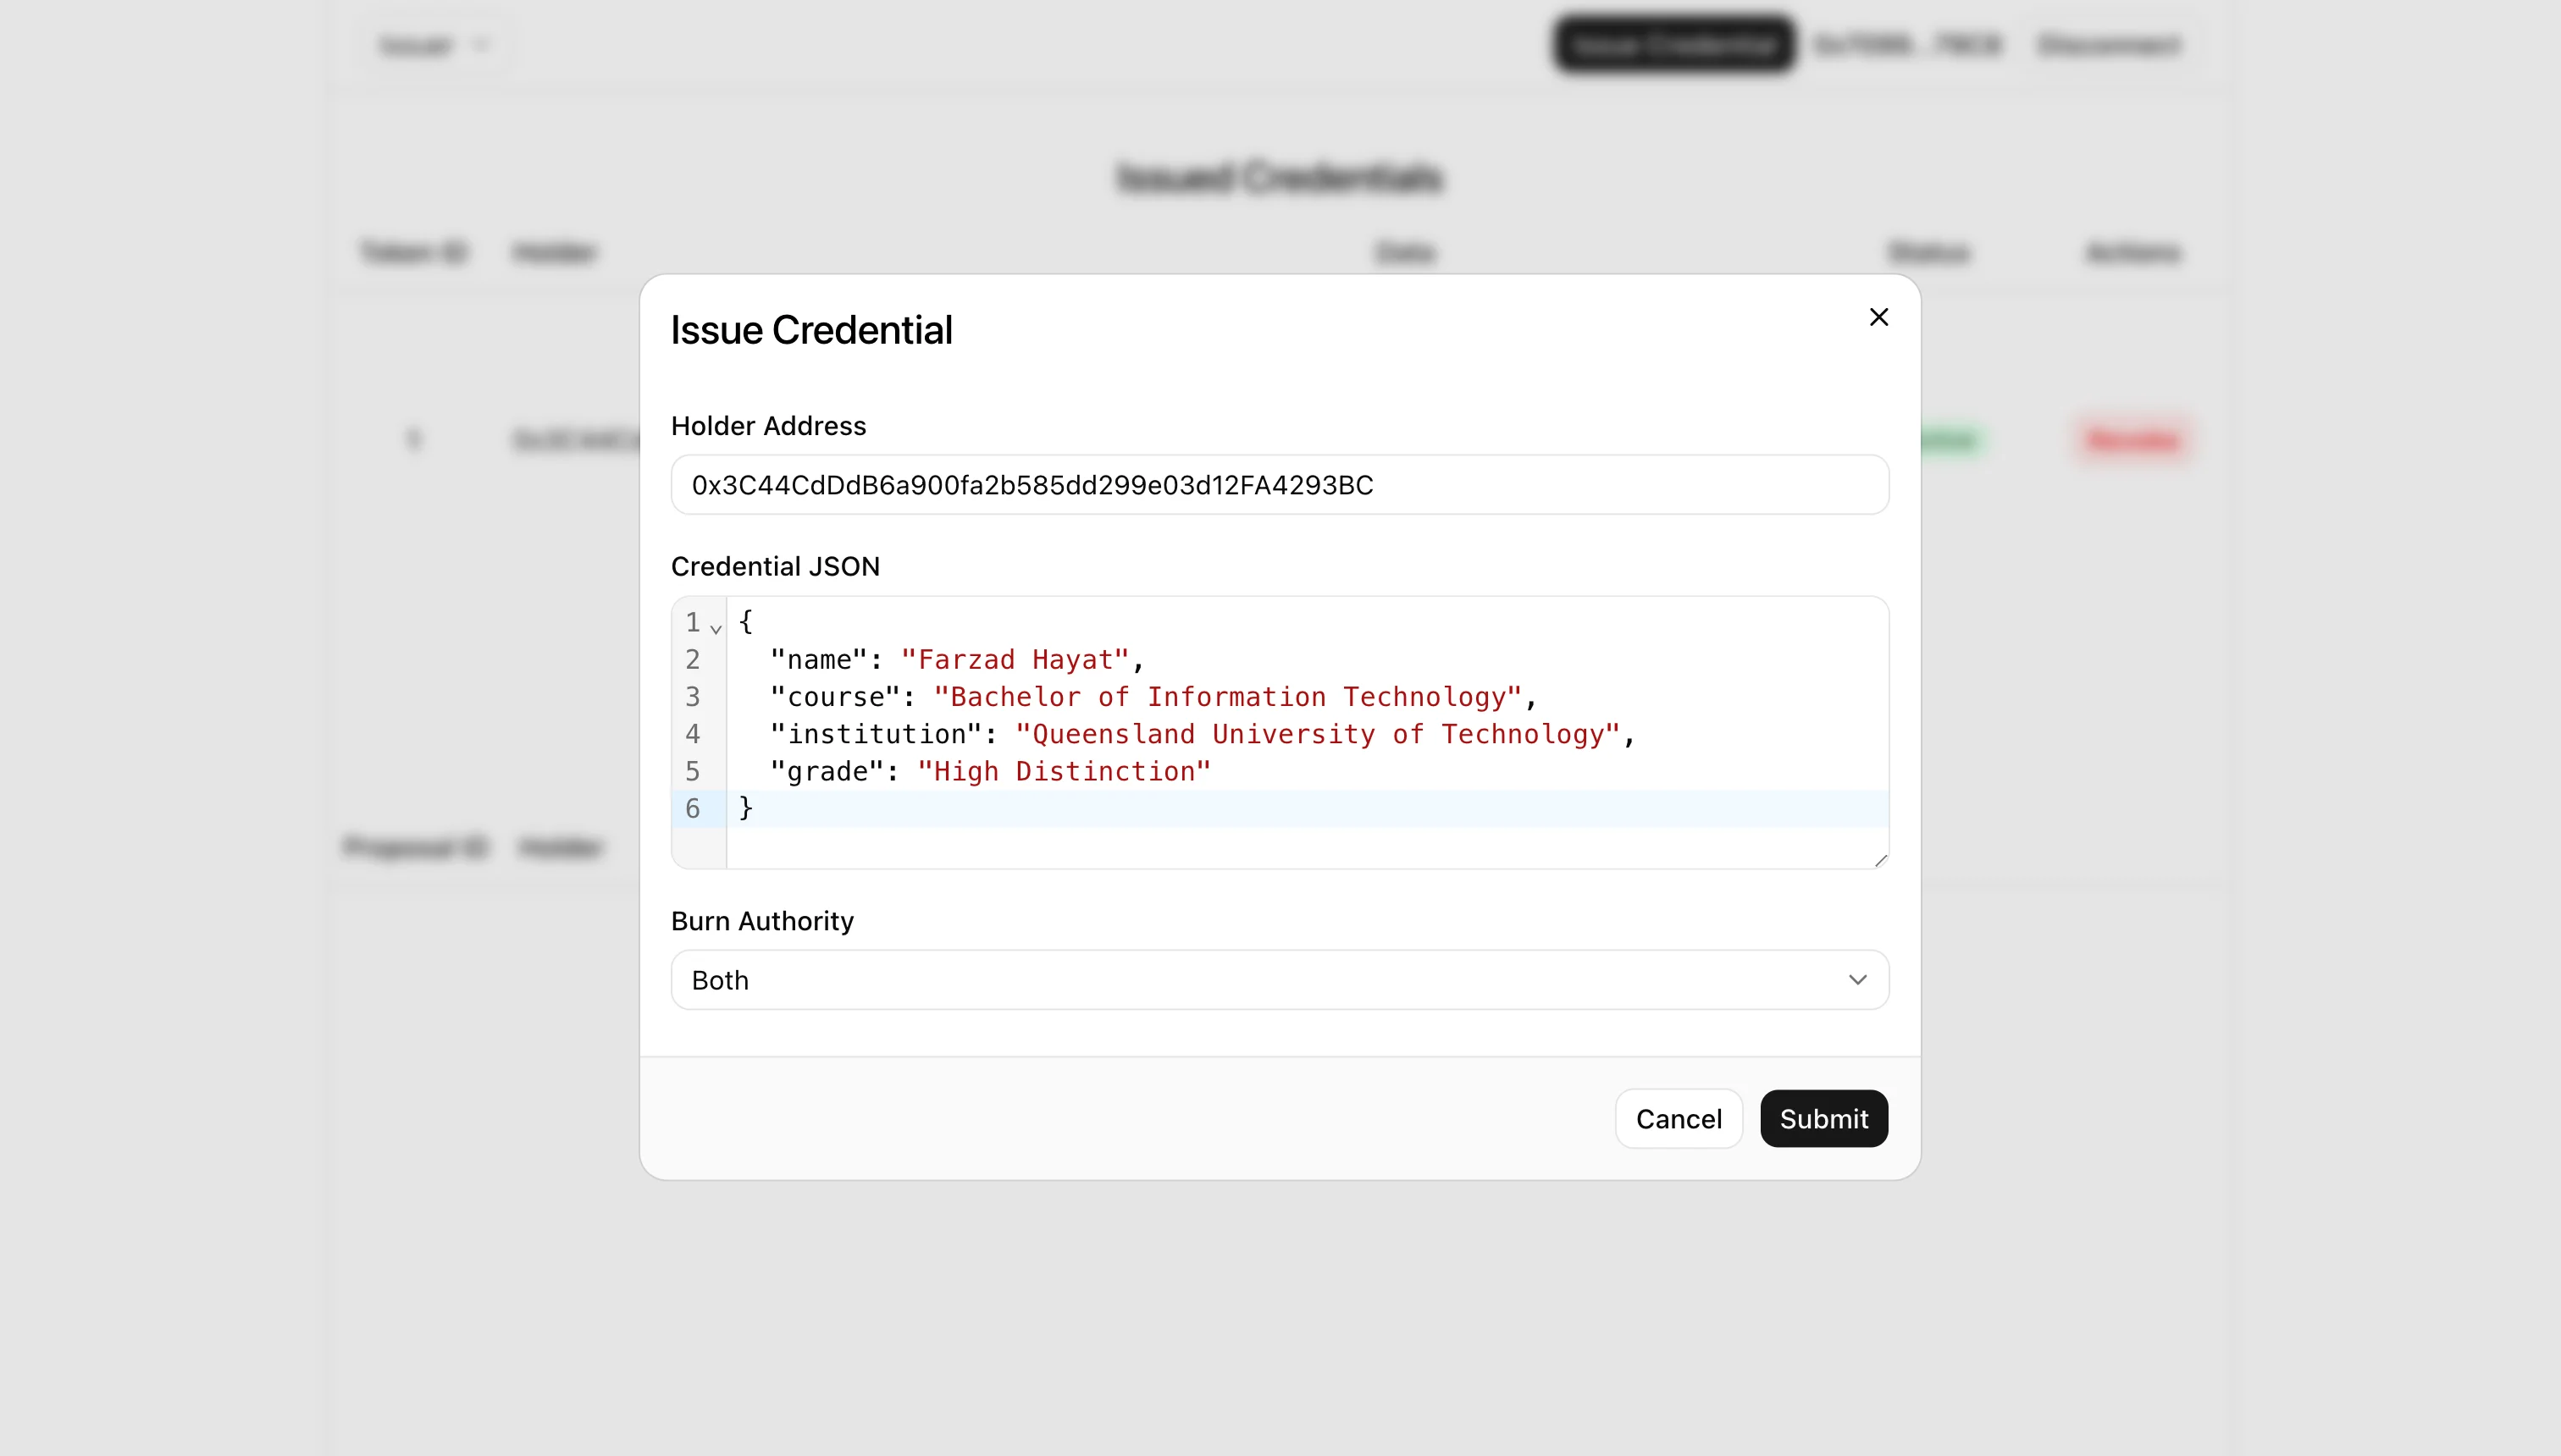Click the Burn Authority label
The height and width of the screenshot is (1456, 2561).
(762, 921)
